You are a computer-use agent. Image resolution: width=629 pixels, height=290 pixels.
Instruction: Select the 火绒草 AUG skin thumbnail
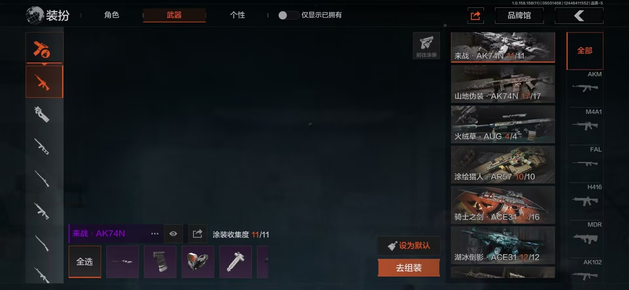tap(503, 124)
